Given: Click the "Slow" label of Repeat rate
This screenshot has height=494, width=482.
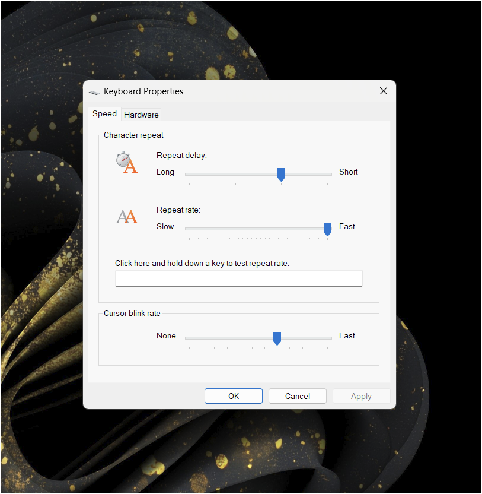Looking at the screenshot, I should point(165,227).
